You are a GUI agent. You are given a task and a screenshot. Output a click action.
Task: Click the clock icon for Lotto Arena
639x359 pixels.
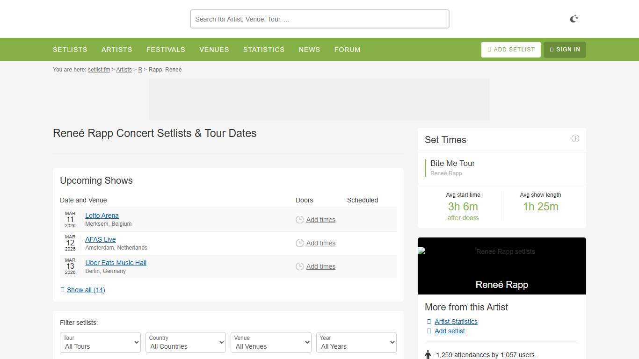(300, 220)
